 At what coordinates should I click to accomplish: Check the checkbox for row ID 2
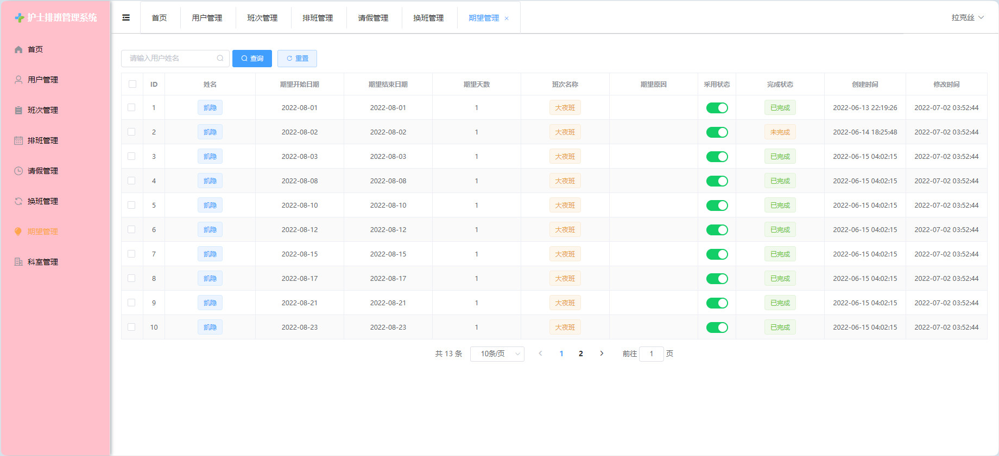pyautogui.click(x=131, y=132)
